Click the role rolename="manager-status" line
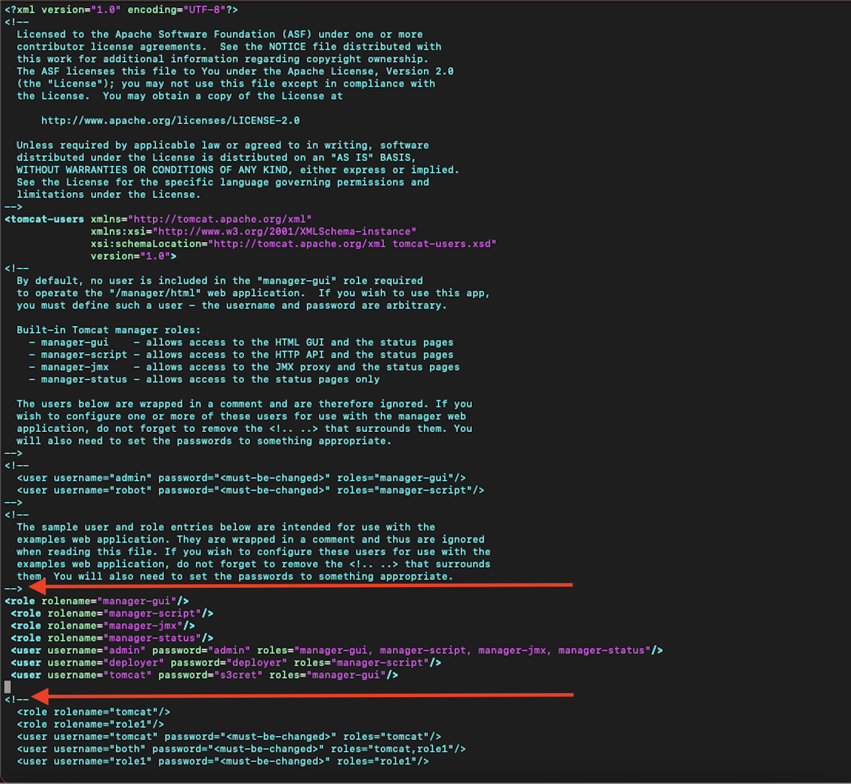The image size is (851, 784). (112, 638)
